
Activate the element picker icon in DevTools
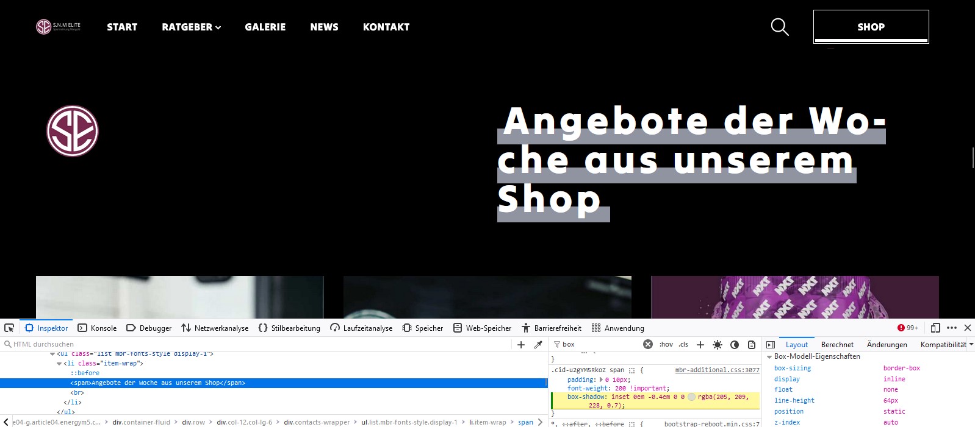coord(9,328)
